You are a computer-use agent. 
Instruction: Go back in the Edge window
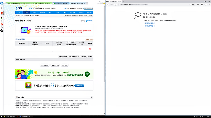[x=108, y=4]
